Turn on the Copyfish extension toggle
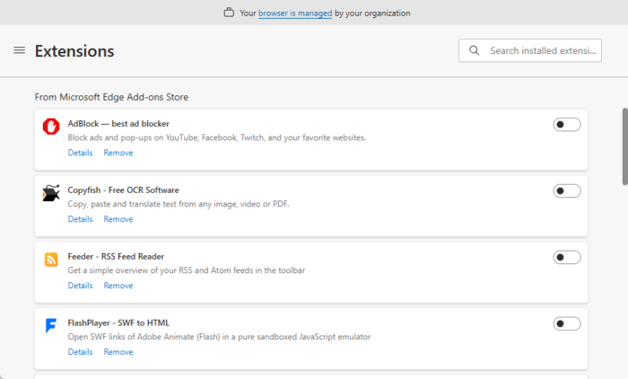Image resolution: width=628 pixels, height=379 pixels. tap(567, 190)
